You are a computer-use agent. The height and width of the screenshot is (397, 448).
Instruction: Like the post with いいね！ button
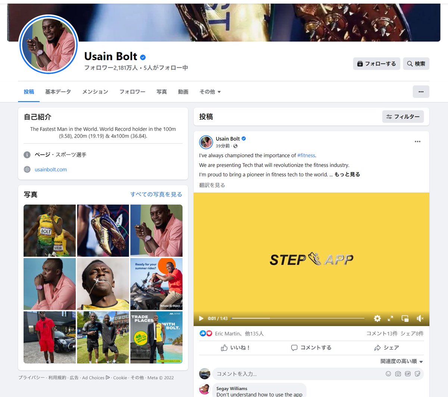coord(235,348)
